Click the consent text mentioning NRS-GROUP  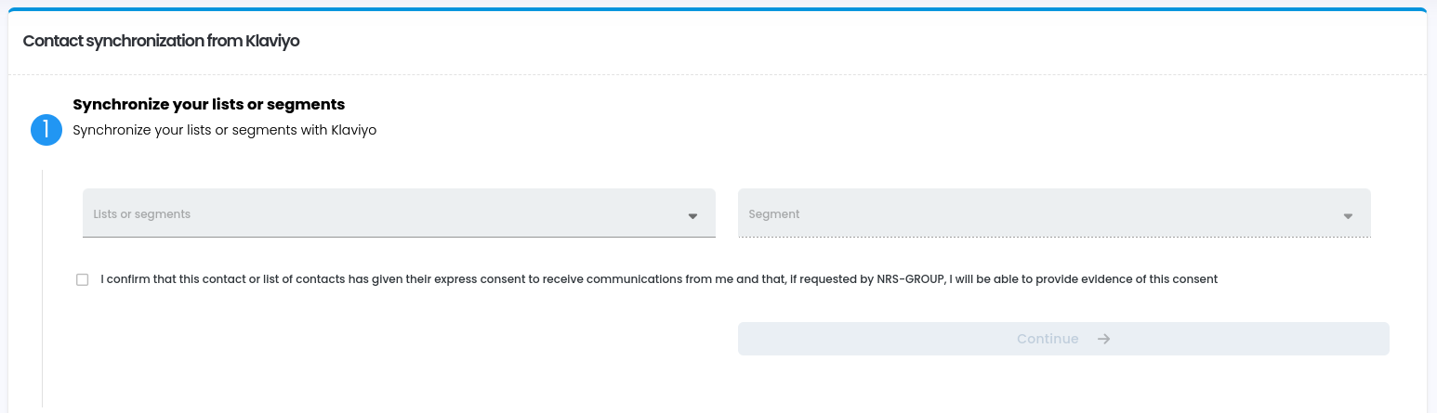coord(911,279)
